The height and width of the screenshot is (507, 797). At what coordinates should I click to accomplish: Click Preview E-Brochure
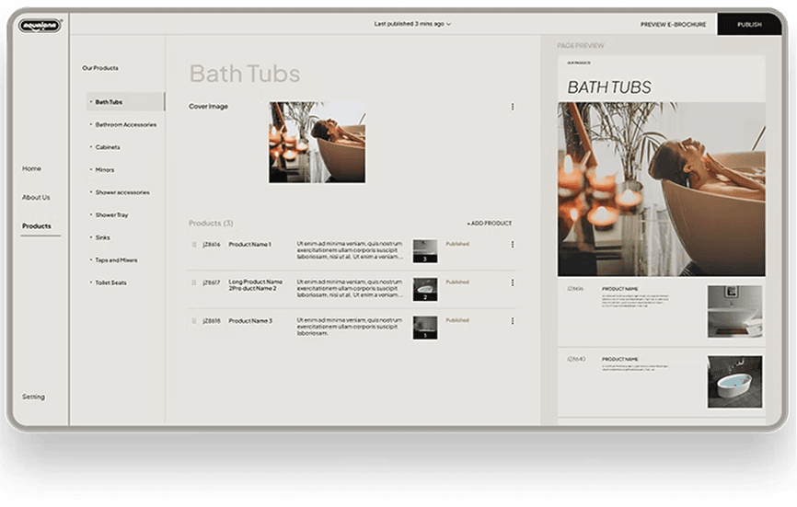672,25
